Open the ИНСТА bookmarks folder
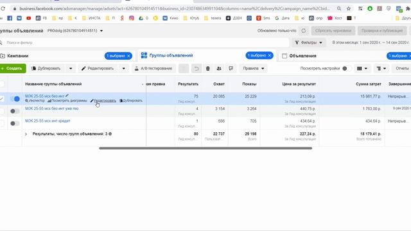The width and height of the screenshot is (411, 231). click(91, 18)
